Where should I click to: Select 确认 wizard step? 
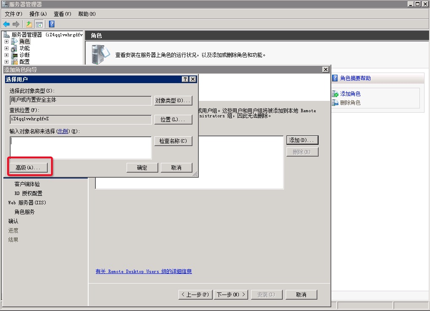point(13,221)
